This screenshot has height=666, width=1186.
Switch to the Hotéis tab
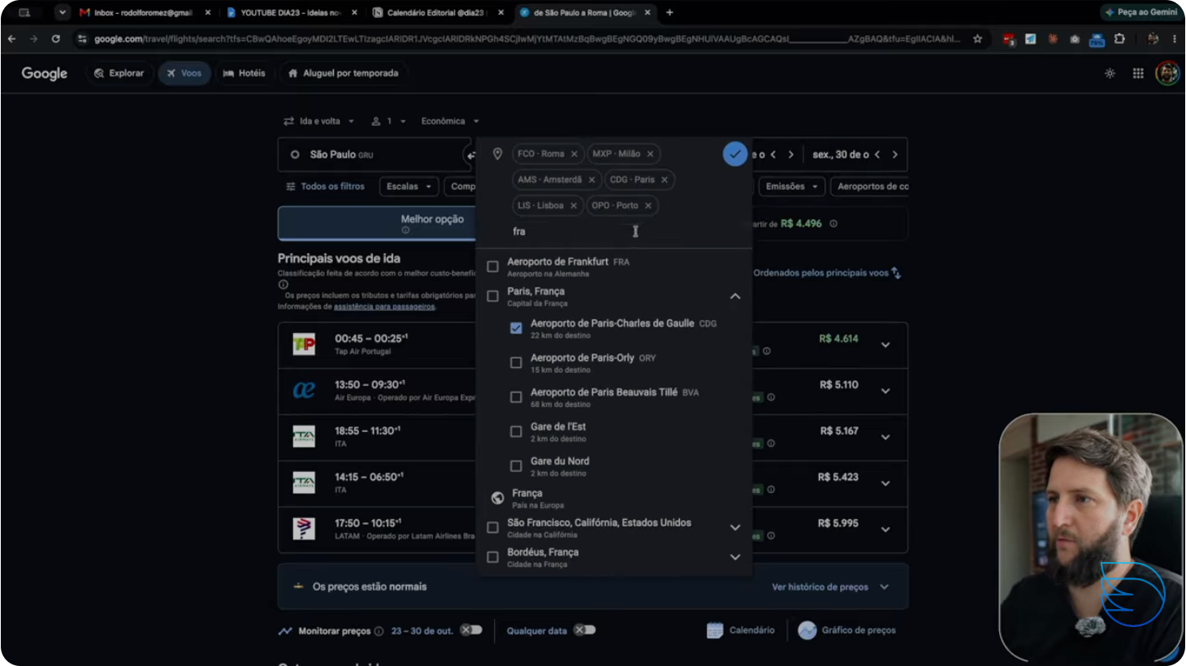click(x=245, y=73)
